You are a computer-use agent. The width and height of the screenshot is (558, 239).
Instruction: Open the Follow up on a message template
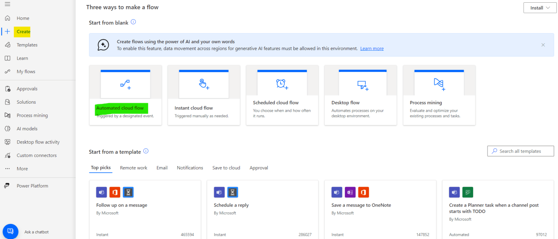coord(145,209)
